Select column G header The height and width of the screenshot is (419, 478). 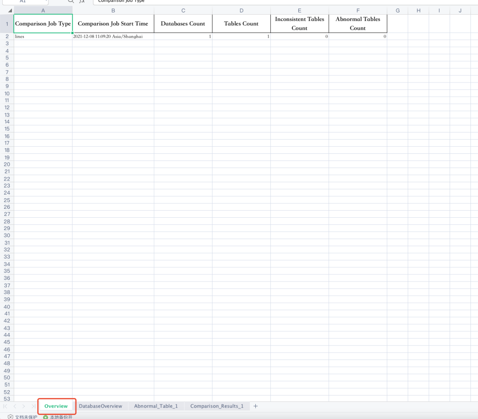397,11
